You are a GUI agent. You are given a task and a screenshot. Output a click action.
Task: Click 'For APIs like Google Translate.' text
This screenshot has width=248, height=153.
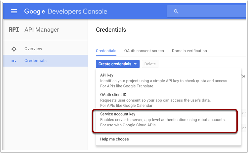127,86
